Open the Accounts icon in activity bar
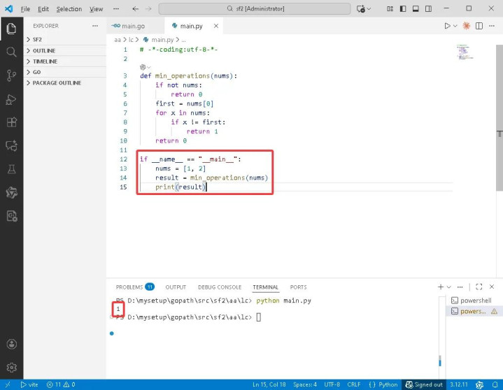Screen dimensions: 503x390 tap(11, 344)
